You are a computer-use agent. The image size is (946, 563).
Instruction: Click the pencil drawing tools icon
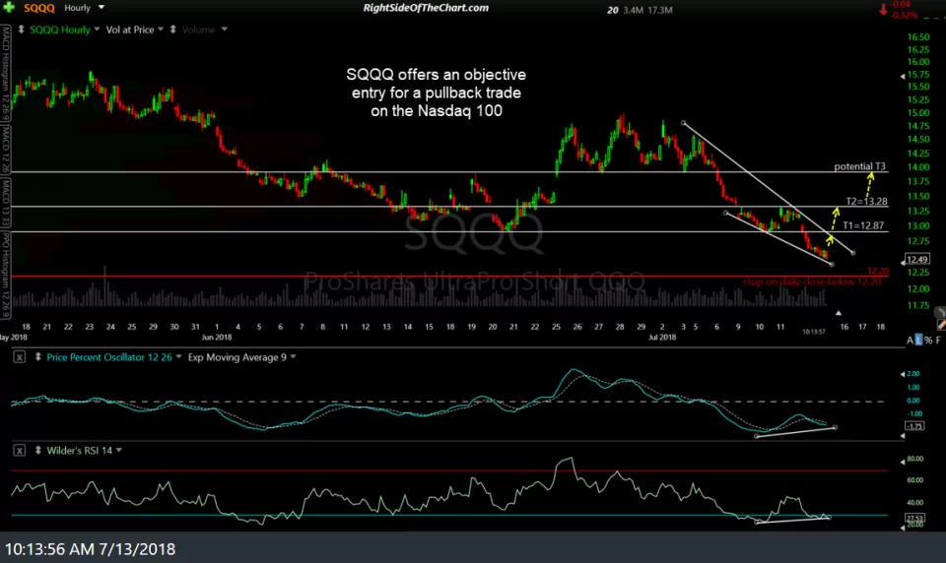click(x=941, y=324)
